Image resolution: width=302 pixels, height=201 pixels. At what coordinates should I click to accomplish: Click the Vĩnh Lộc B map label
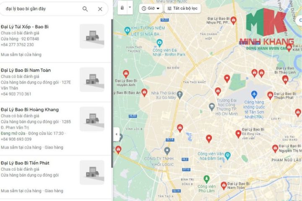[134, 129]
